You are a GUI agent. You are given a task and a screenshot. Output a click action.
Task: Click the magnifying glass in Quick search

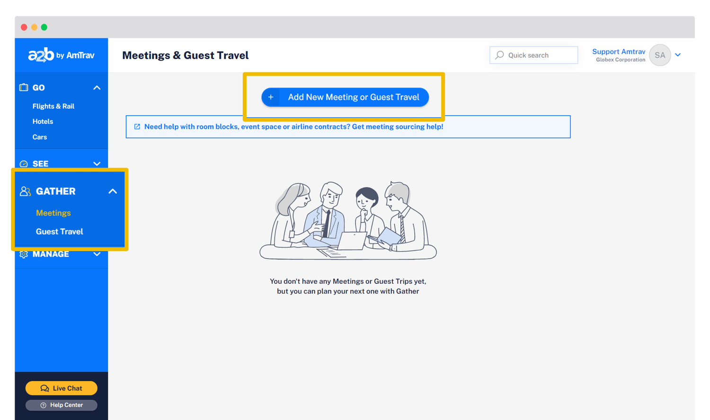tap(499, 55)
